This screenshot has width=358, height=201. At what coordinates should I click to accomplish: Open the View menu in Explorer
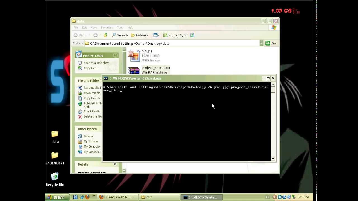coord(94,27)
